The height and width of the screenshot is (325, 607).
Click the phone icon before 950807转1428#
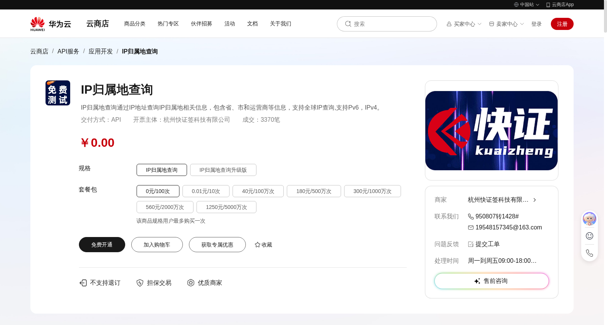471,217
